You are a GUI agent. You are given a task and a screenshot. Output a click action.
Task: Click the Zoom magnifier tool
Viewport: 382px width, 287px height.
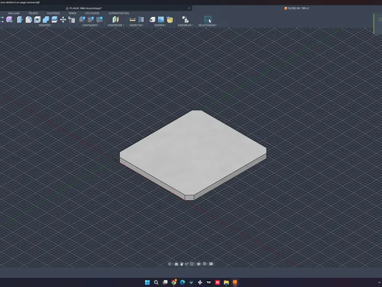coord(186,264)
